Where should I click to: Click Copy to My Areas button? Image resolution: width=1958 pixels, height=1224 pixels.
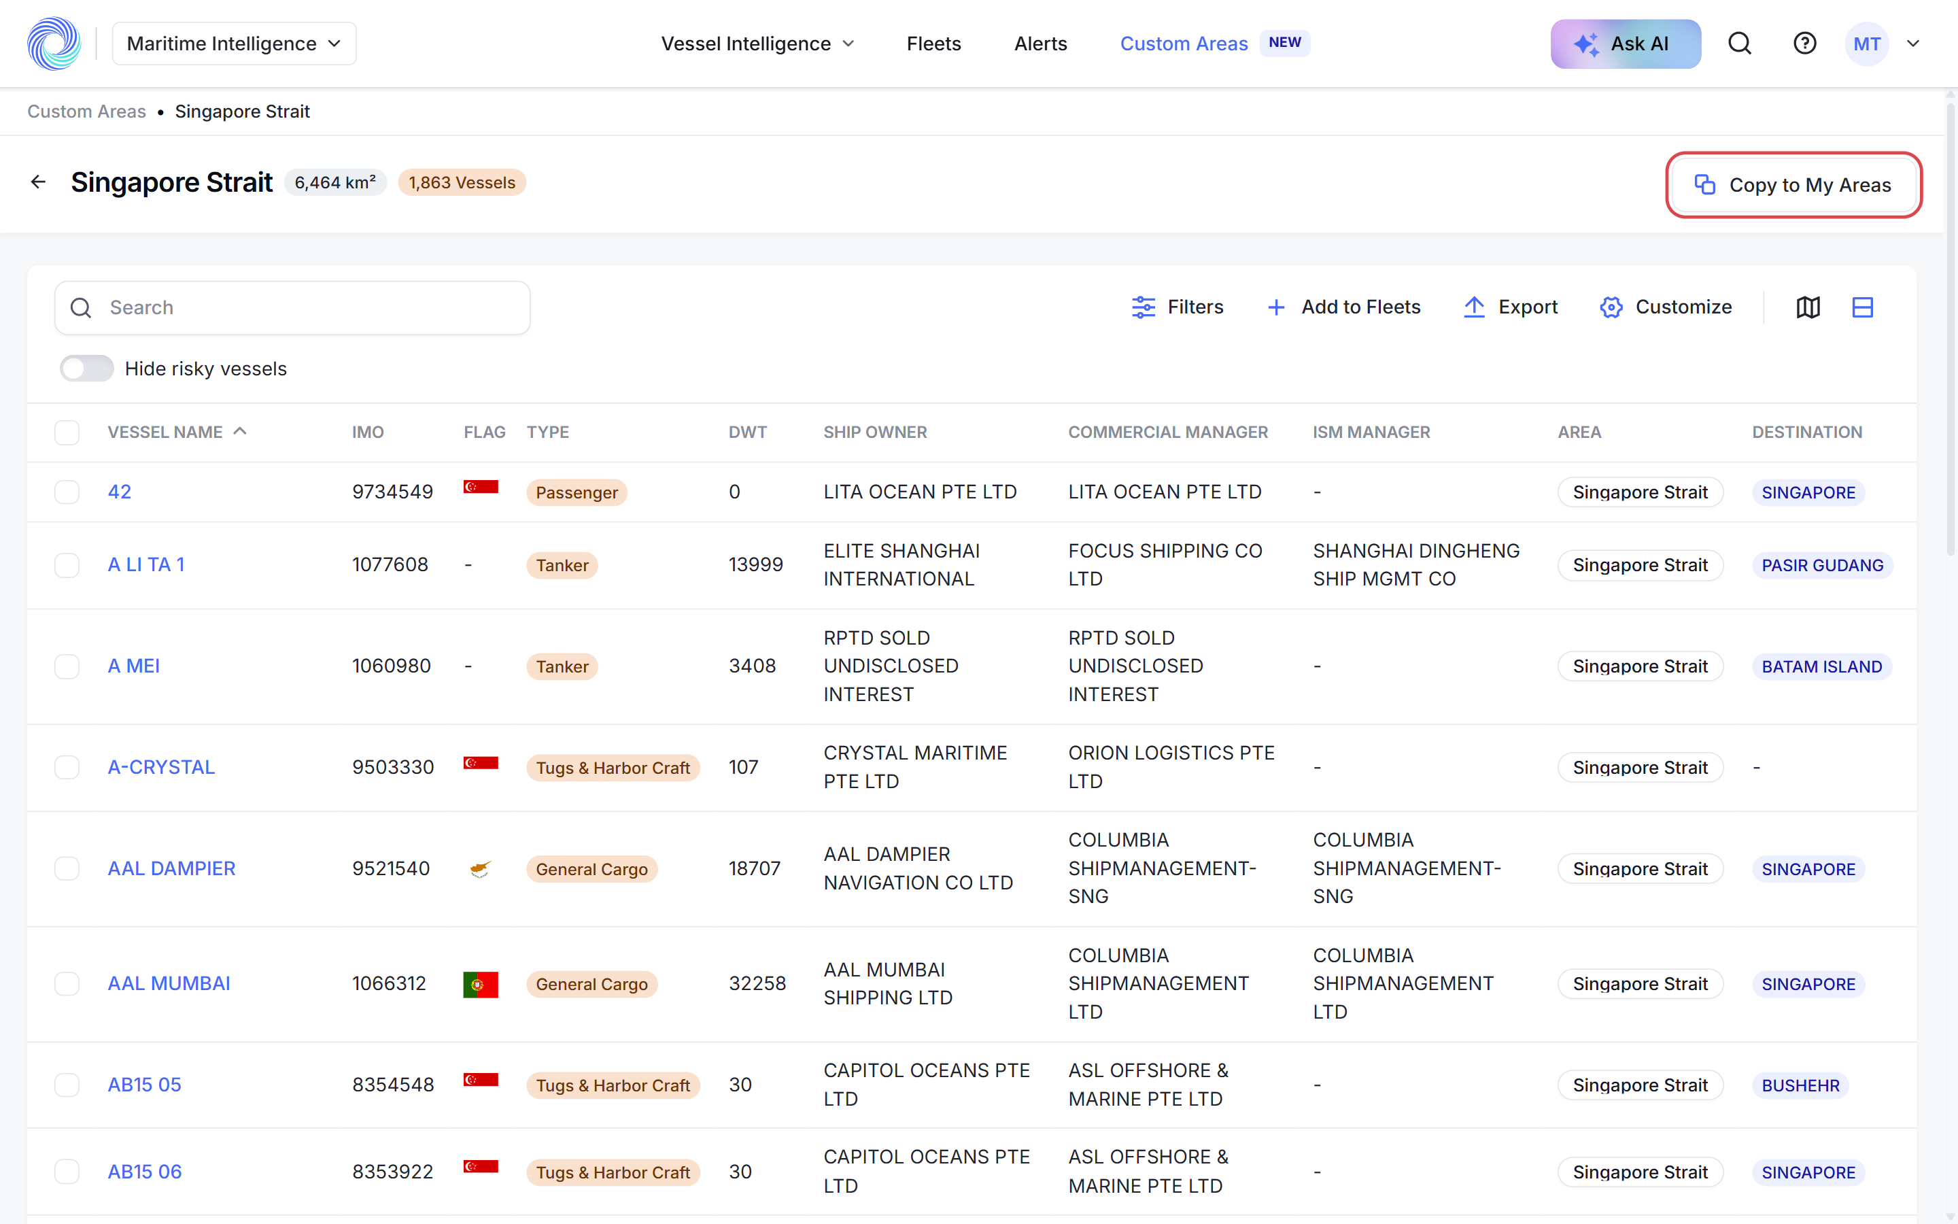point(1793,184)
